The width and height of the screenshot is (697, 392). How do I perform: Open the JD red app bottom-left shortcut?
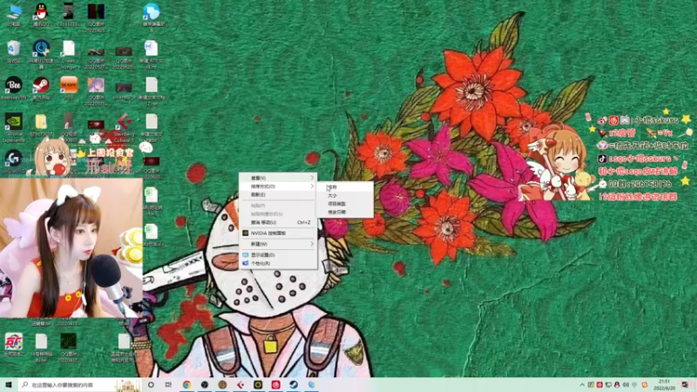14,345
